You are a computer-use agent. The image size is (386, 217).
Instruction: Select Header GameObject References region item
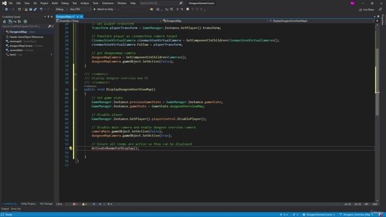coord(26,37)
